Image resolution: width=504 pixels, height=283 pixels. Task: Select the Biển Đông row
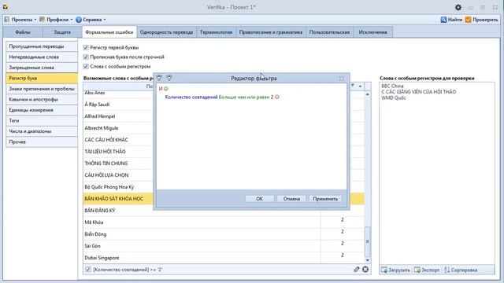point(224,234)
